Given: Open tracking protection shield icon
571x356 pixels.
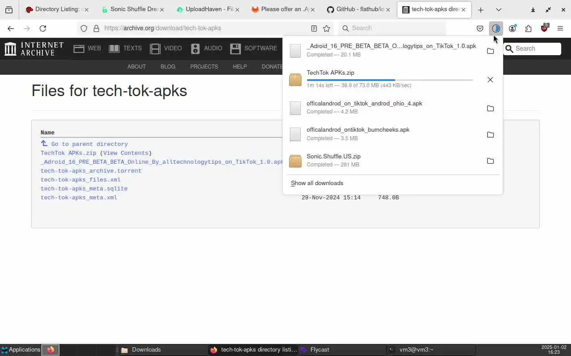Looking at the screenshot, I should point(84,28).
